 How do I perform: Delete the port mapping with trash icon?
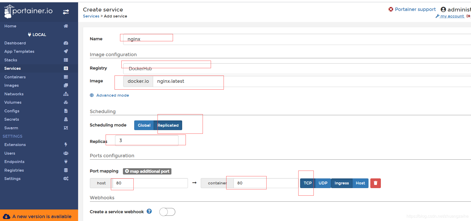[x=375, y=183]
